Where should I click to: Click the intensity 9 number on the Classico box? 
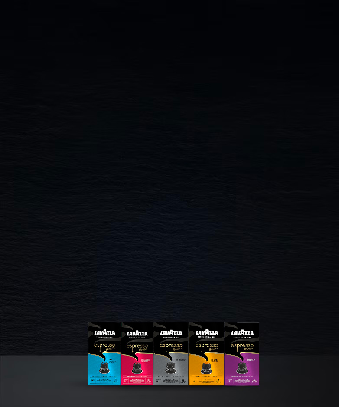pyautogui.click(x=126, y=381)
